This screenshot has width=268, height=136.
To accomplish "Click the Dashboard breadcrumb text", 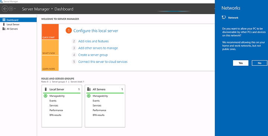I will pyautogui.click(x=64, y=9).
